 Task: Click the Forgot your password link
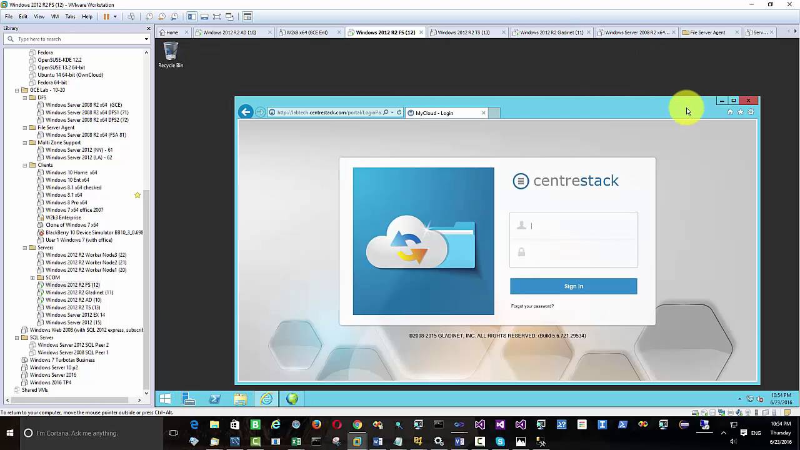pyautogui.click(x=532, y=306)
